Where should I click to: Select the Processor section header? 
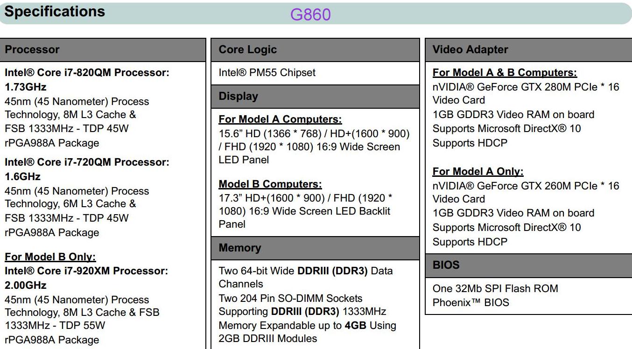pos(103,50)
